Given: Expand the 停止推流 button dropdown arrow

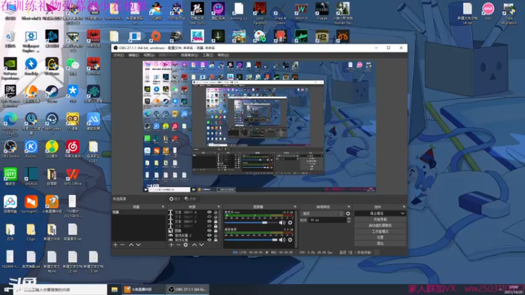Looking at the screenshot, I should click(402, 213).
